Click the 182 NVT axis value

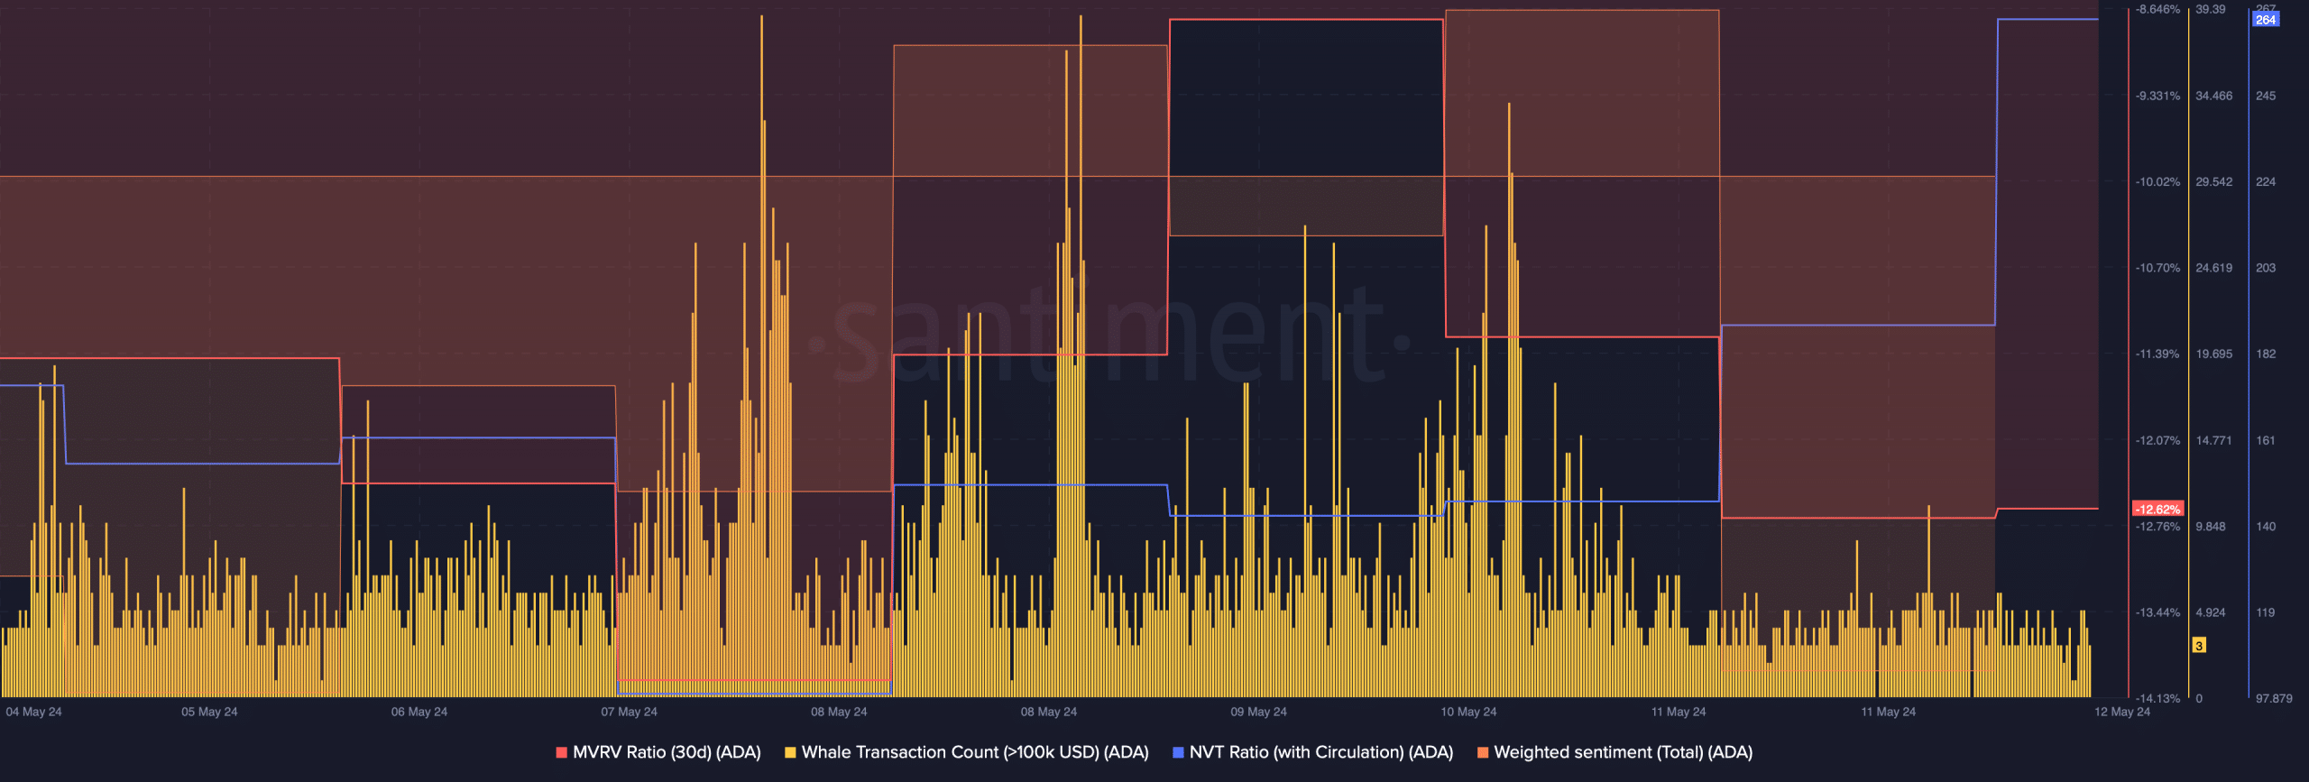2266,354
